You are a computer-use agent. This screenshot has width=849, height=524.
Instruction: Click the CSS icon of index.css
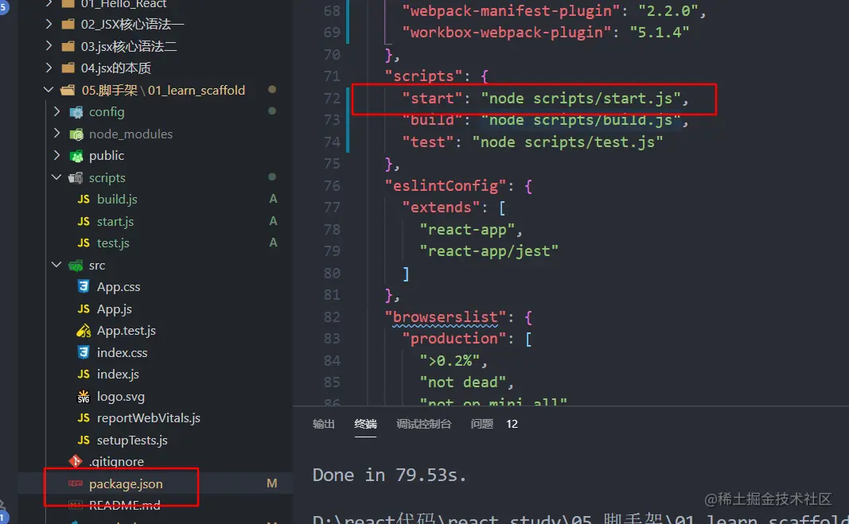84,352
